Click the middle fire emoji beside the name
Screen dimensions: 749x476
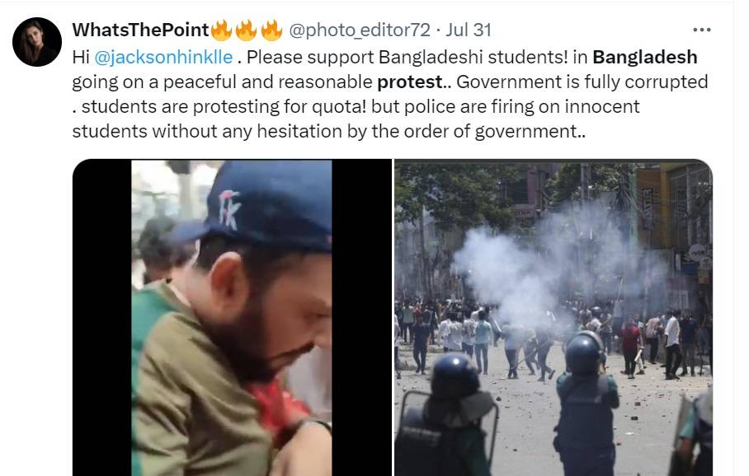point(246,30)
